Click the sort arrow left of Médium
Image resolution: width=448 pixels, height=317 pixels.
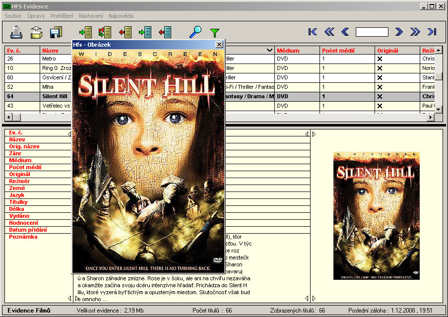tap(269, 50)
